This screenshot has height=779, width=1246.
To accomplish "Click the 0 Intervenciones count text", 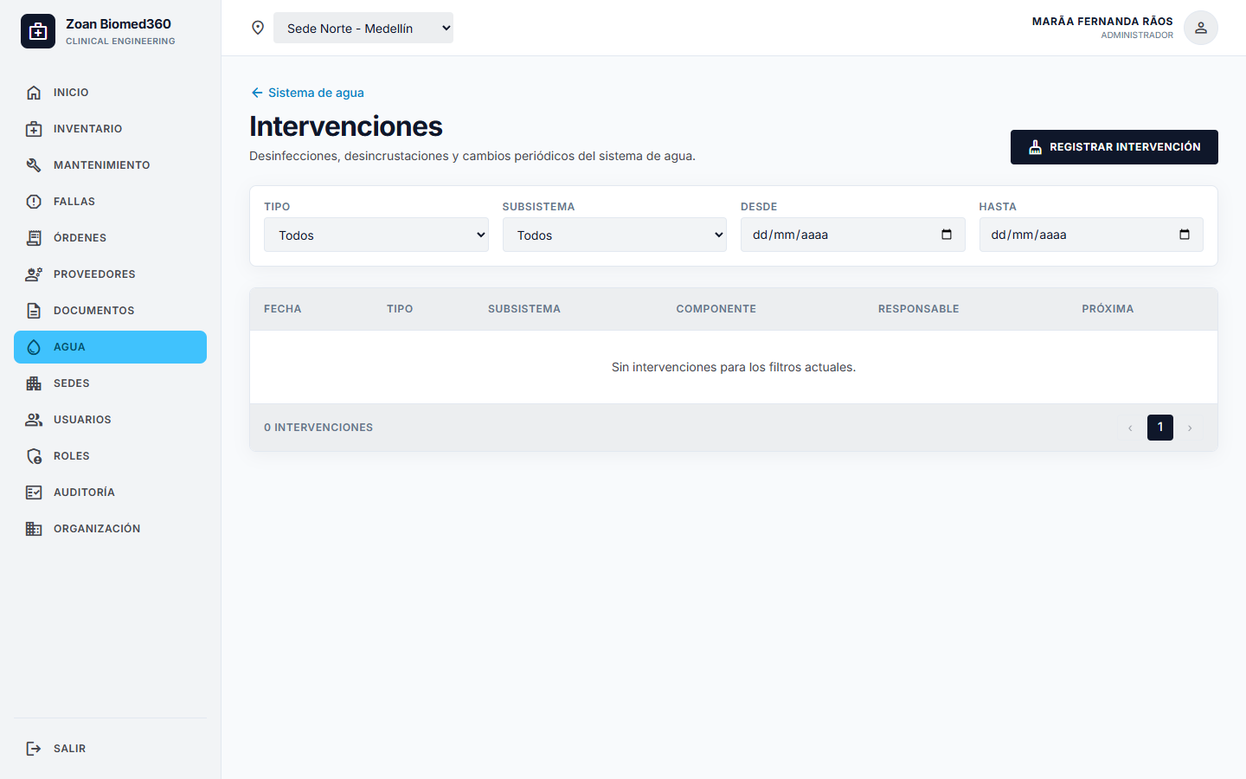I will point(318,428).
